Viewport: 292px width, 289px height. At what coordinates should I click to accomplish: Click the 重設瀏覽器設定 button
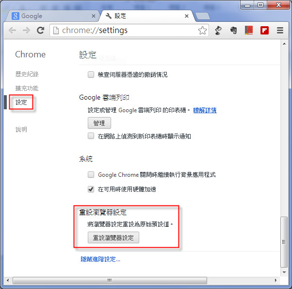coord(113,238)
